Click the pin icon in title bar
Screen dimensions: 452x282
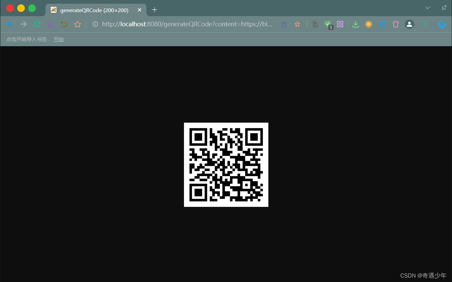pyautogui.click(x=444, y=7)
